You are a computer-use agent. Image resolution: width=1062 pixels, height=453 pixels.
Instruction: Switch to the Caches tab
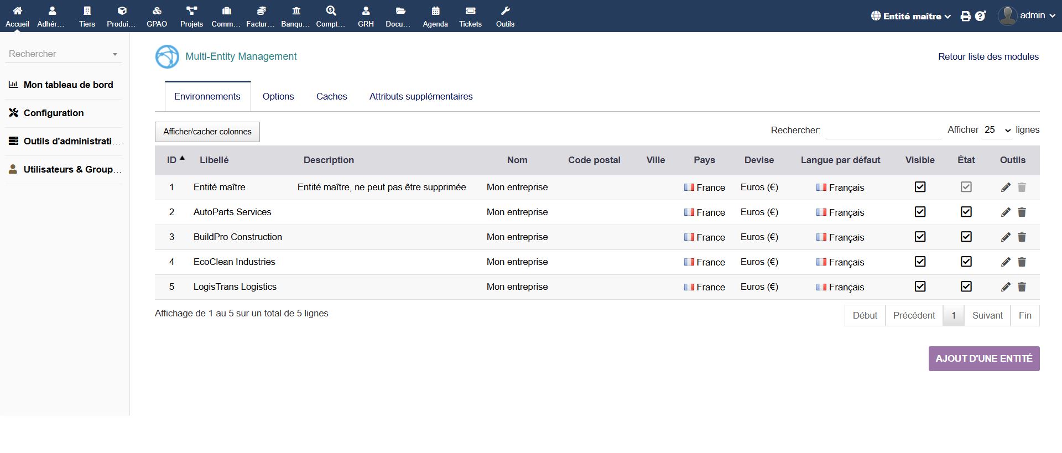coord(331,96)
